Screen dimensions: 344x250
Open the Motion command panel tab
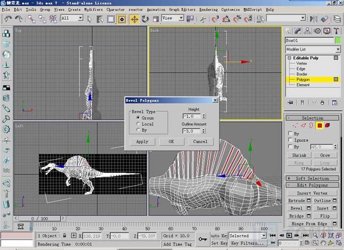point(317,31)
